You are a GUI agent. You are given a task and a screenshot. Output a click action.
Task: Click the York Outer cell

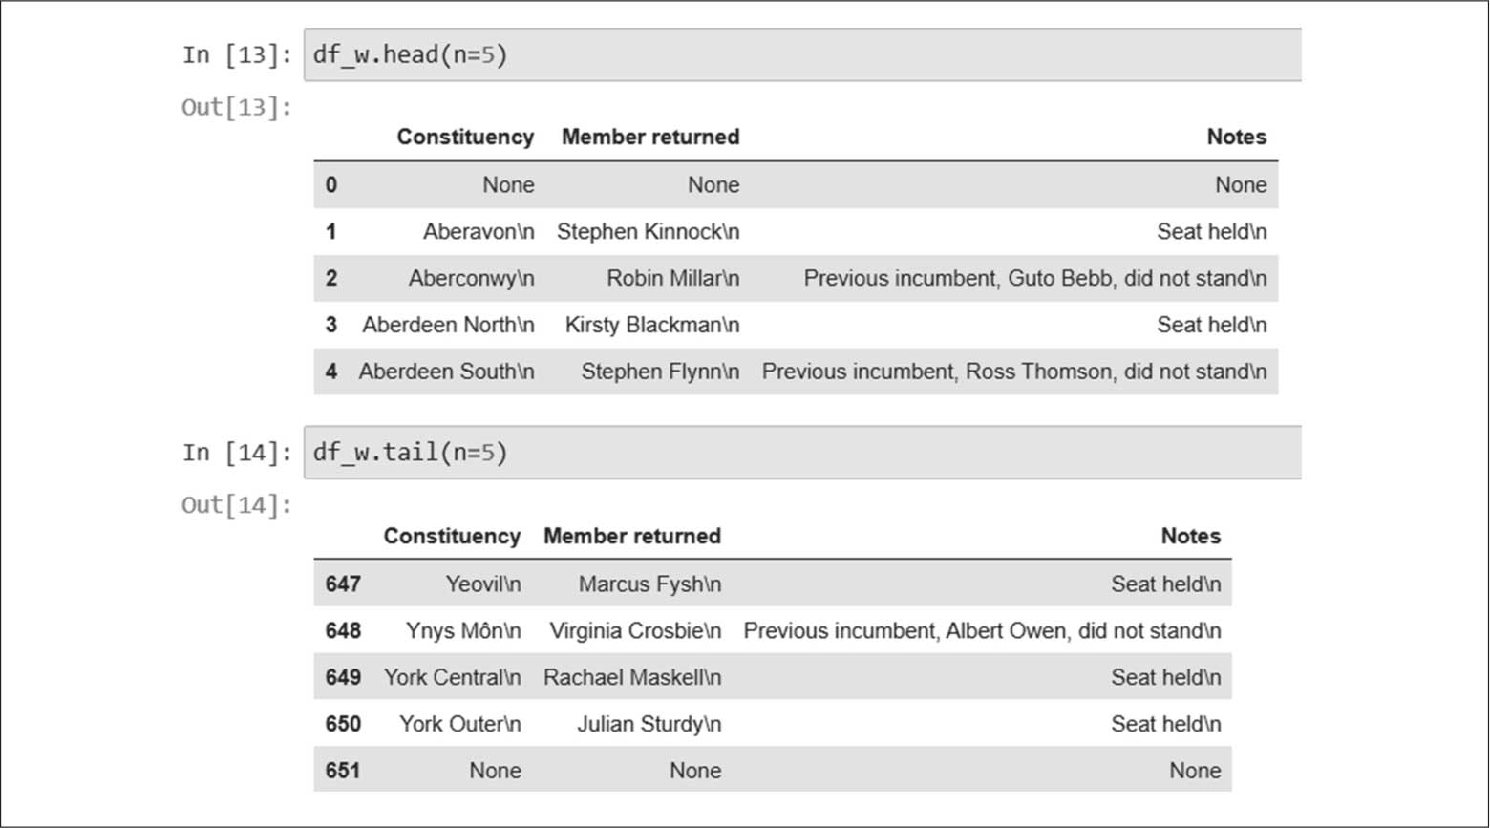click(x=459, y=725)
